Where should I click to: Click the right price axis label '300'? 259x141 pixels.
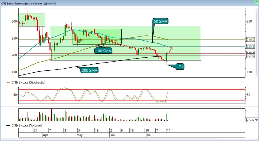pos(249,21)
